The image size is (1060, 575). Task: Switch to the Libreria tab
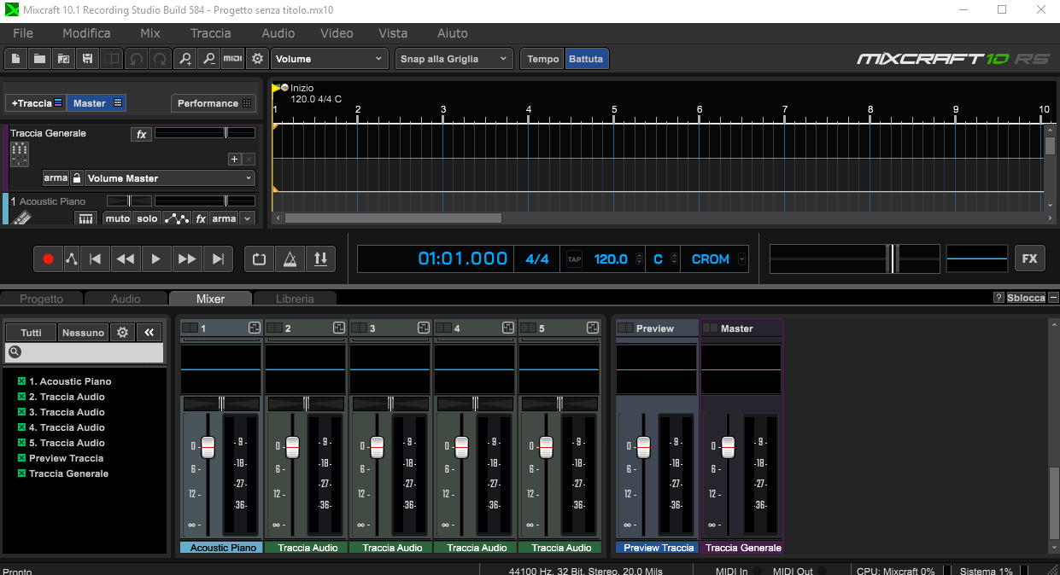(x=295, y=299)
